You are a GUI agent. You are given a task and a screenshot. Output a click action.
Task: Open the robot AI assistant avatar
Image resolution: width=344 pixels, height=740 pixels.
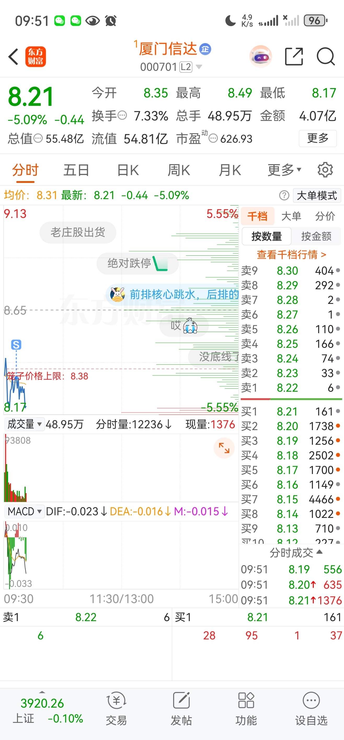[x=260, y=56]
